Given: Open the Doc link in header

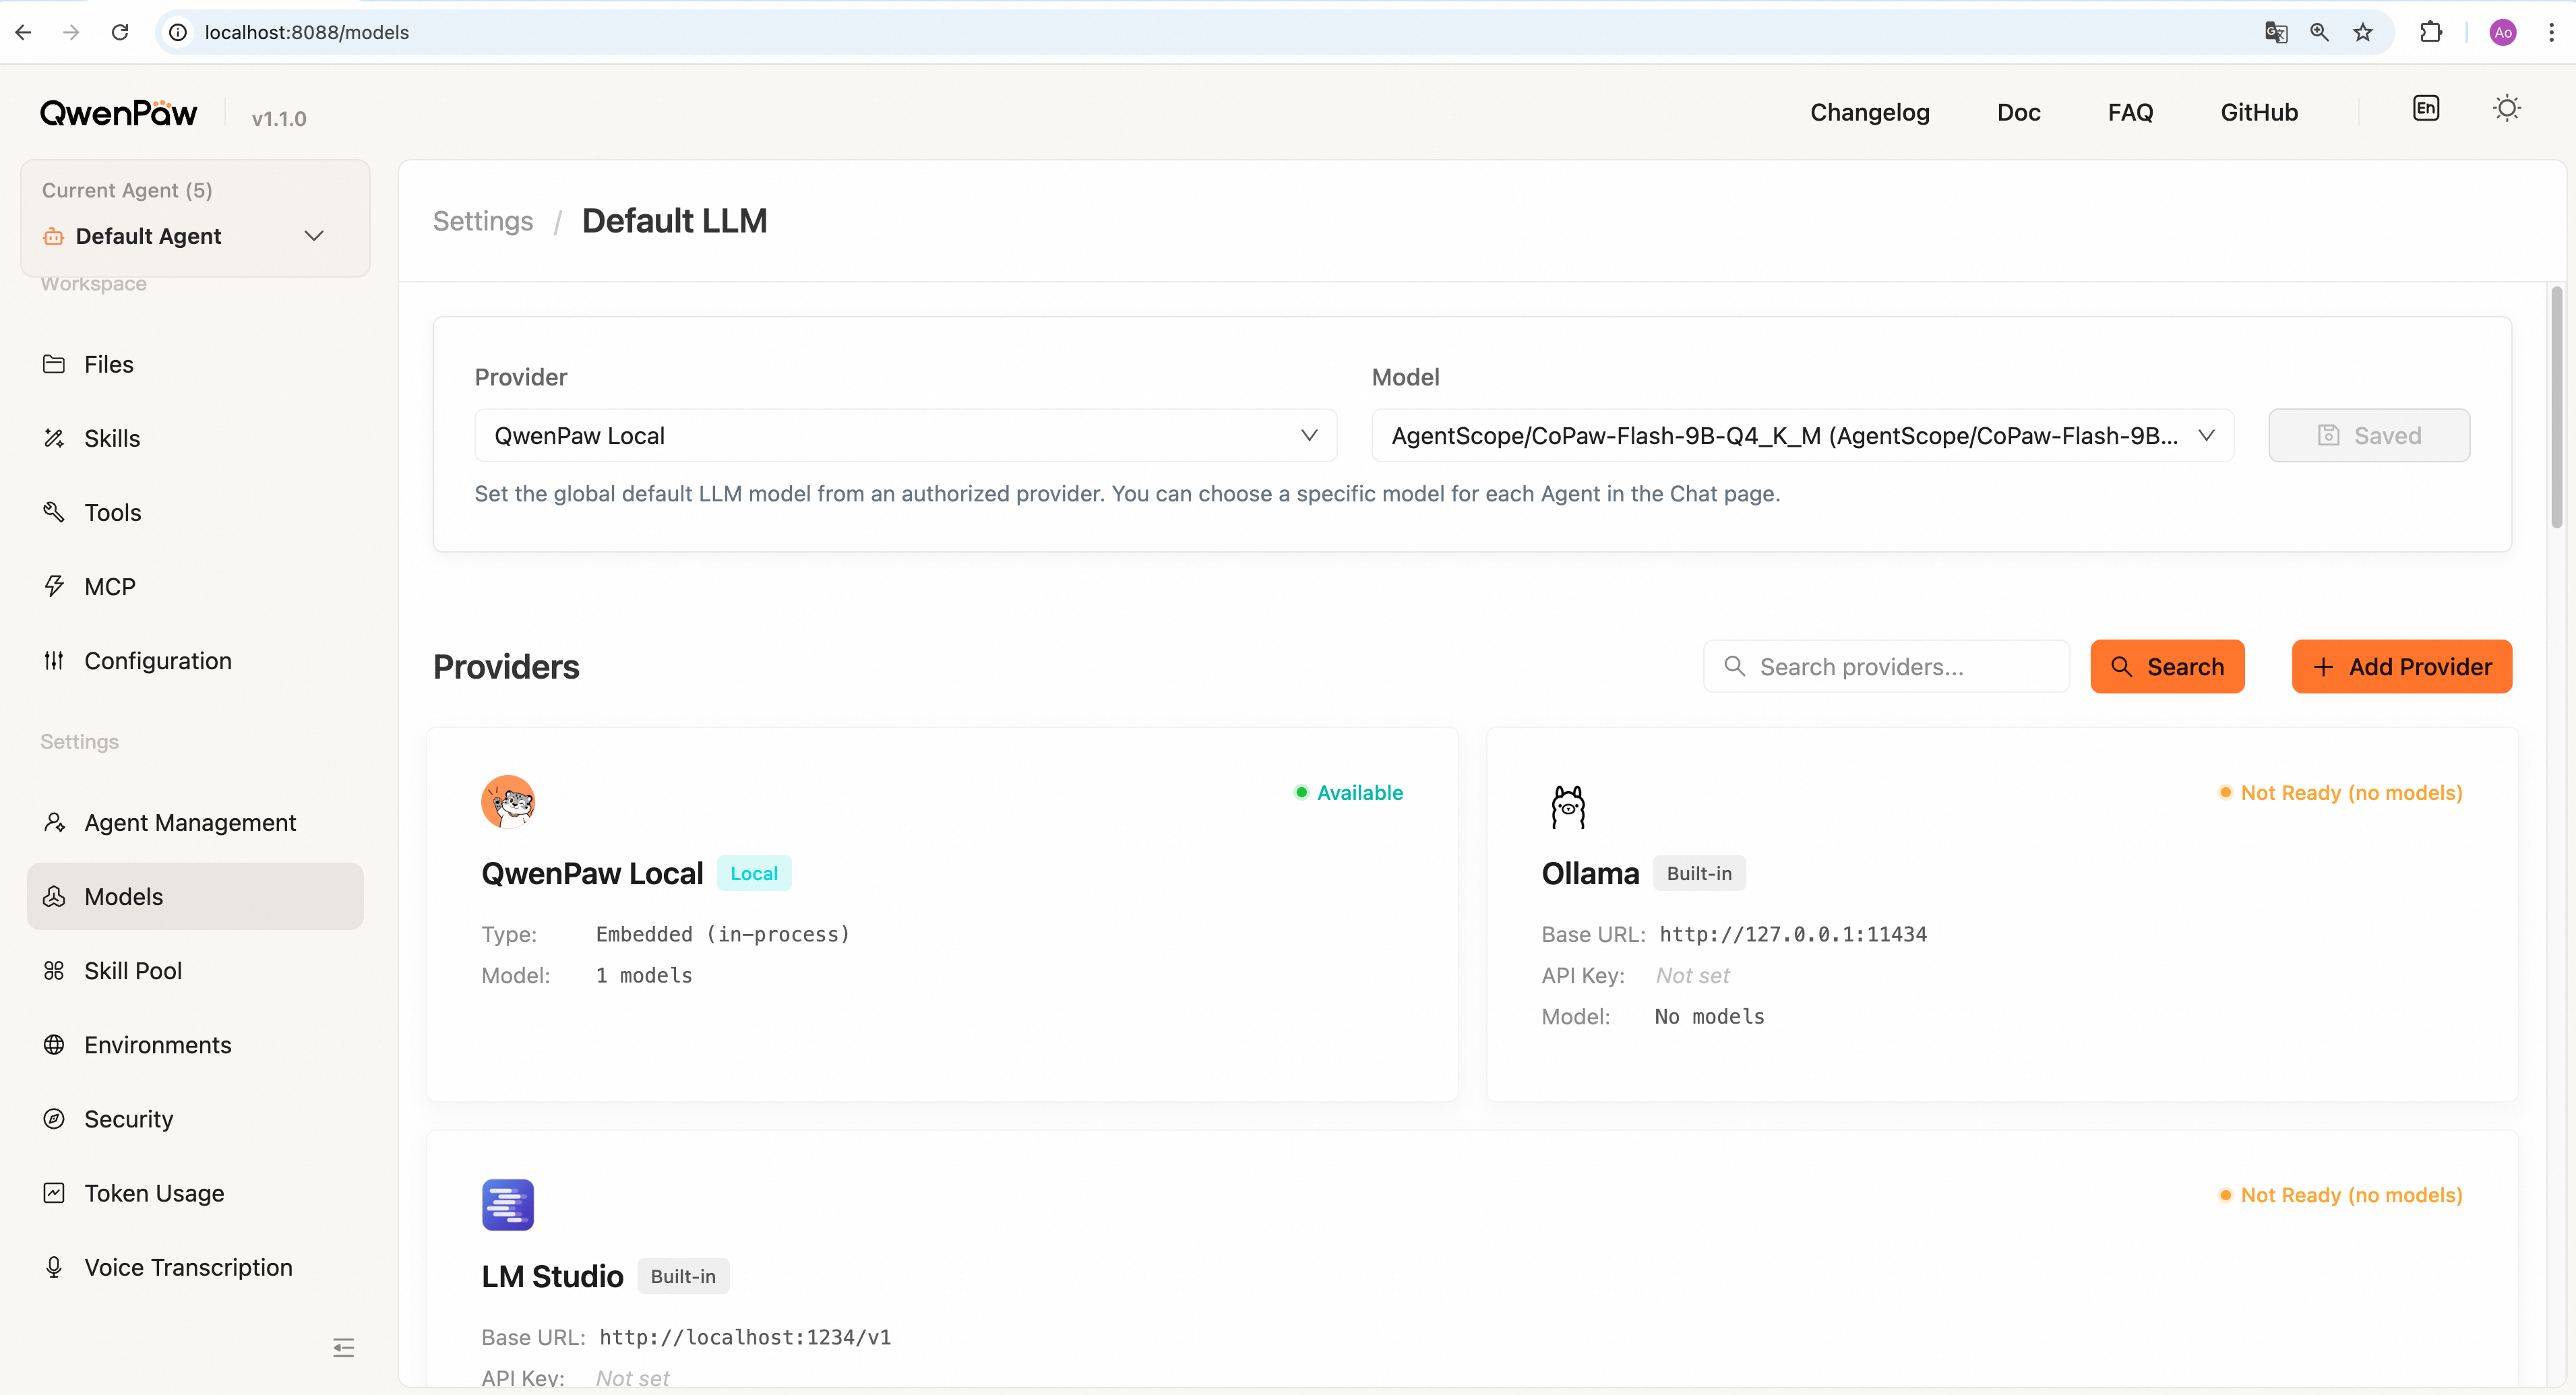Looking at the screenshot, I should (2018, 112).
